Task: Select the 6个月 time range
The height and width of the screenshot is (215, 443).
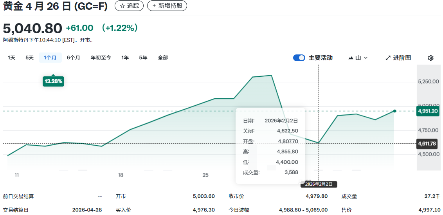Action: click(74, 58)
